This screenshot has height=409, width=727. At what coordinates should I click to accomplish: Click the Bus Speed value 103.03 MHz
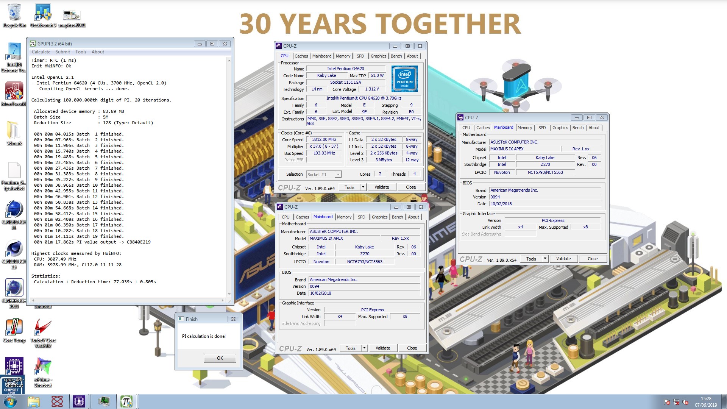[324, 153]
